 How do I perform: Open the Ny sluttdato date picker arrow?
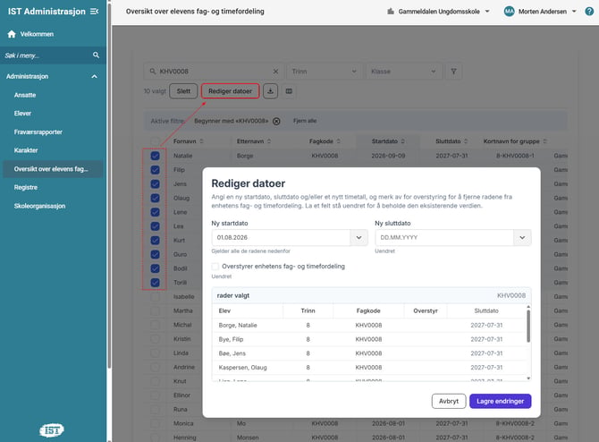click(522, 237)
